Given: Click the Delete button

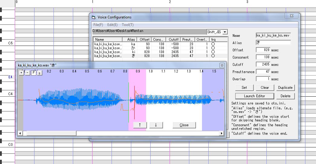Looking at the screenshot, I should pyautogui.click(x=285, y=96).
